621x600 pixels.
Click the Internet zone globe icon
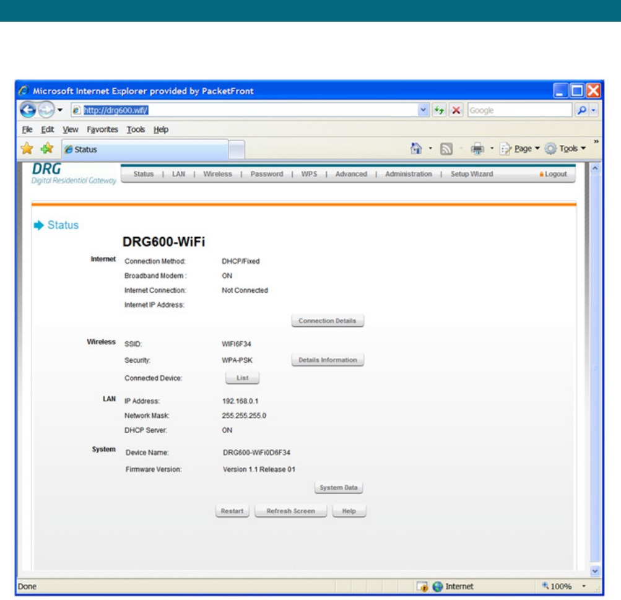tap(437, 586)
